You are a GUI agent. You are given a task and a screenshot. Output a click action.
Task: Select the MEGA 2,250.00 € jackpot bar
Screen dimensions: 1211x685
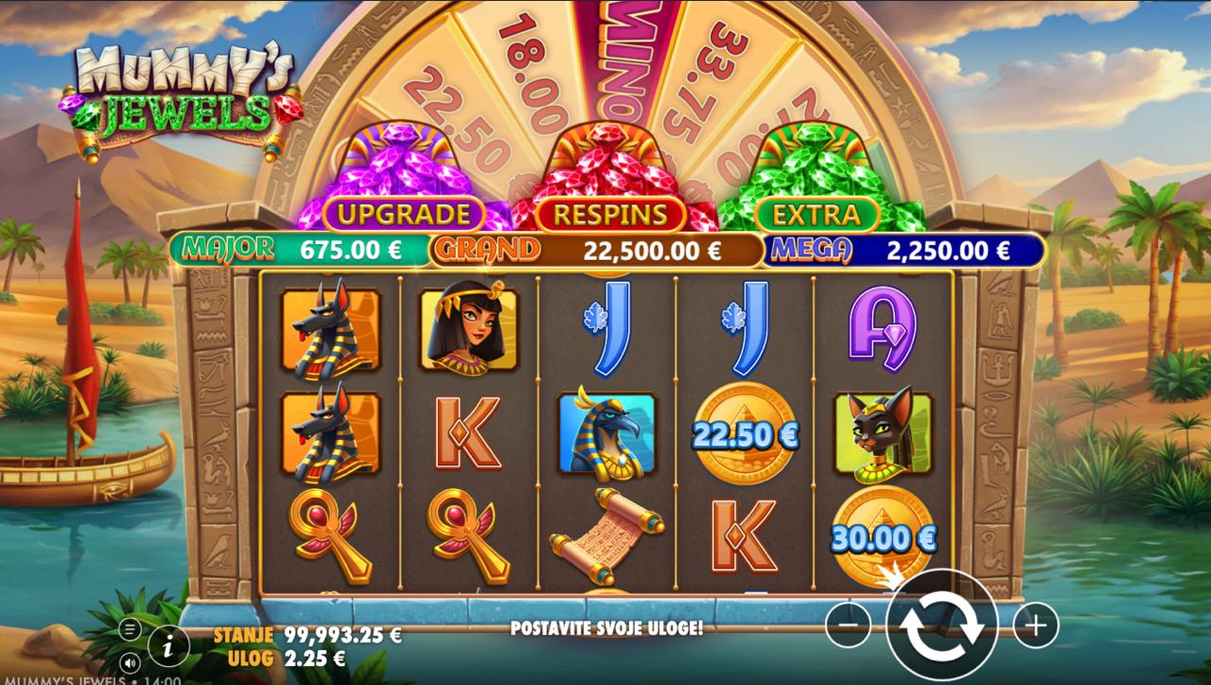(x=903, y=250)
